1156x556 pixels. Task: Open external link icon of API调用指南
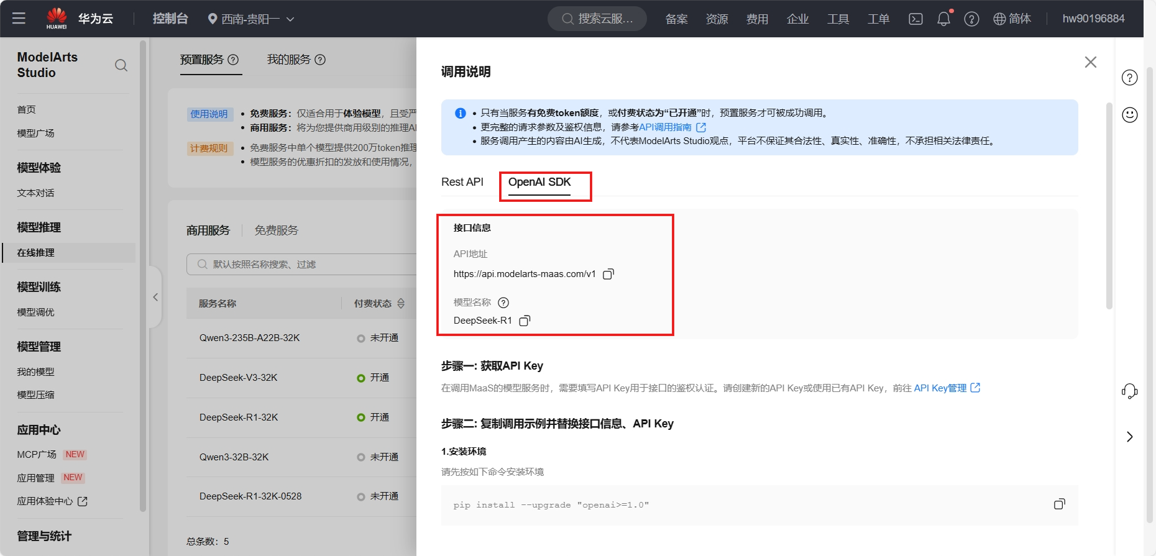pos(701,127)
